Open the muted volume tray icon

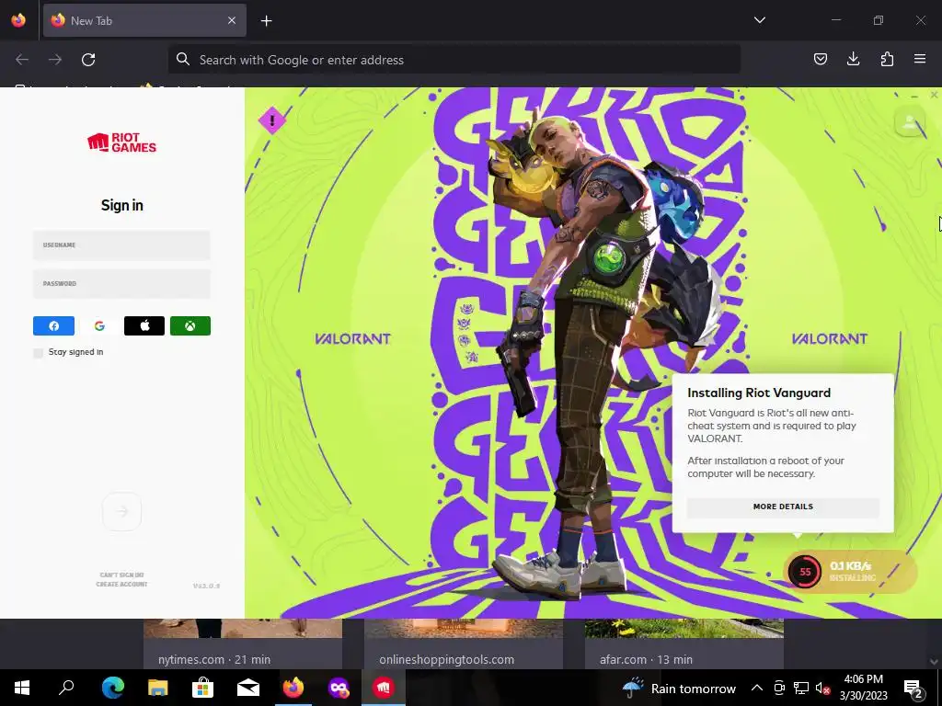coord(822,689)
